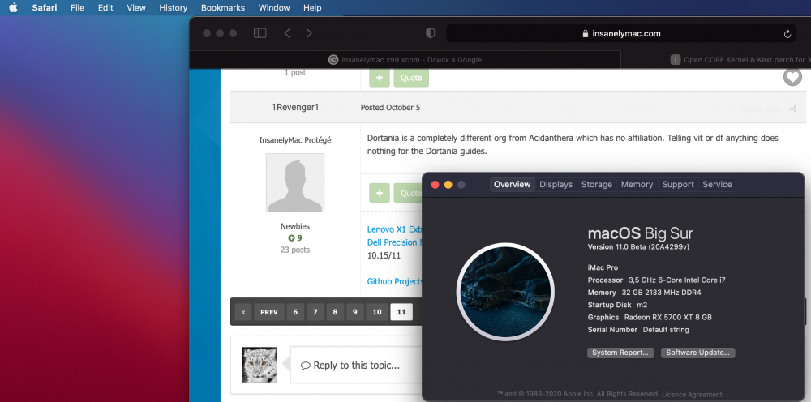Select current page 11
Viewport: 811px width, 402px height.
(401, 312)
